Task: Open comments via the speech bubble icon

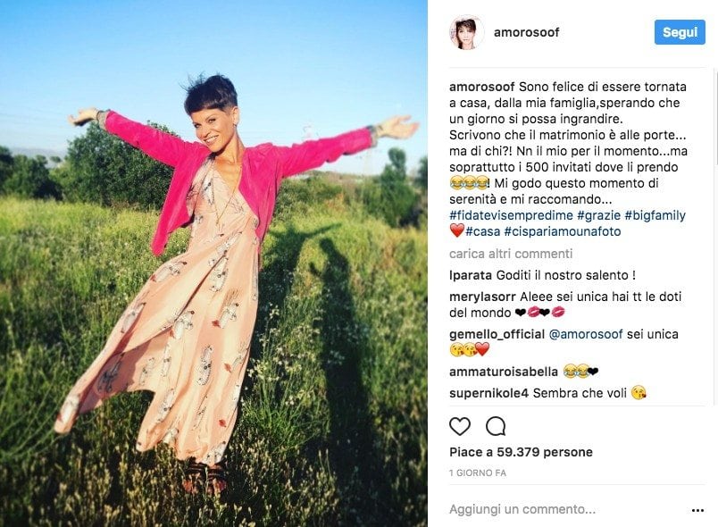Action: coord(496,427)
